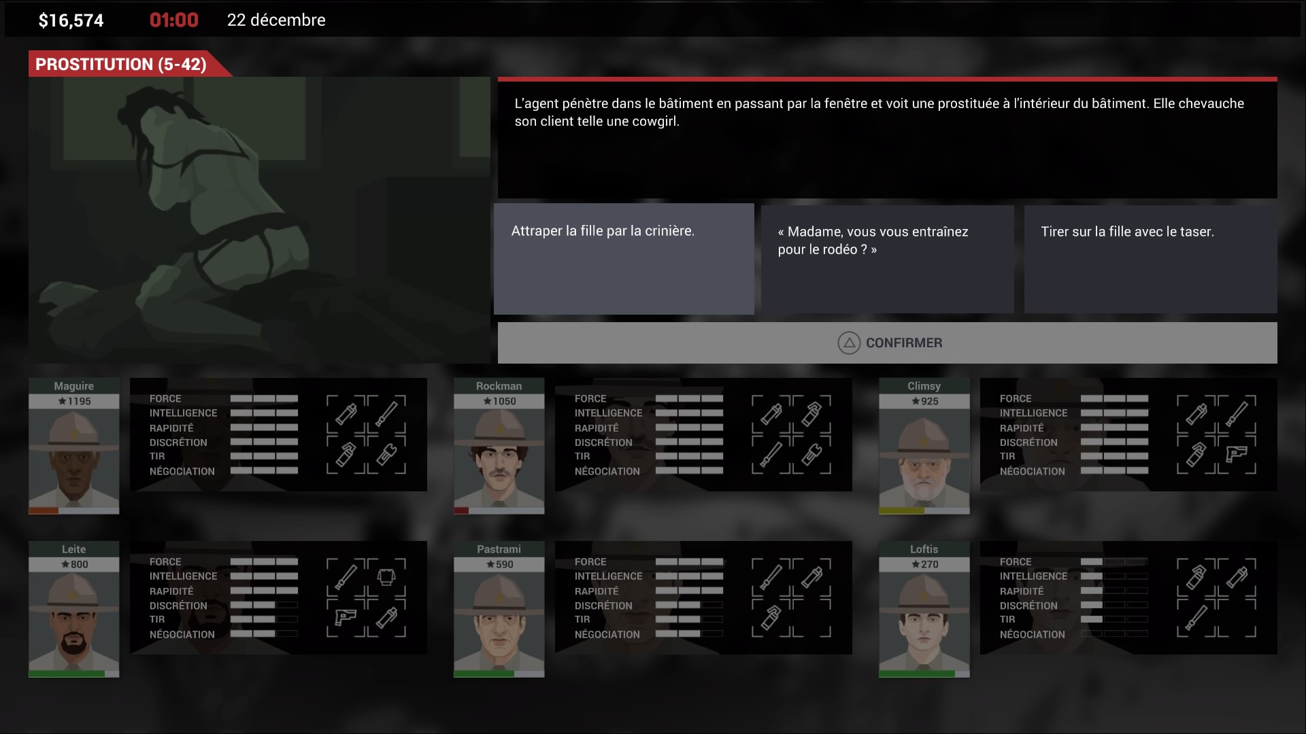Click Maguire's NÉGOCIATION stat label
This screenshot has width=1306, height=734.
(x=182, y=471)
